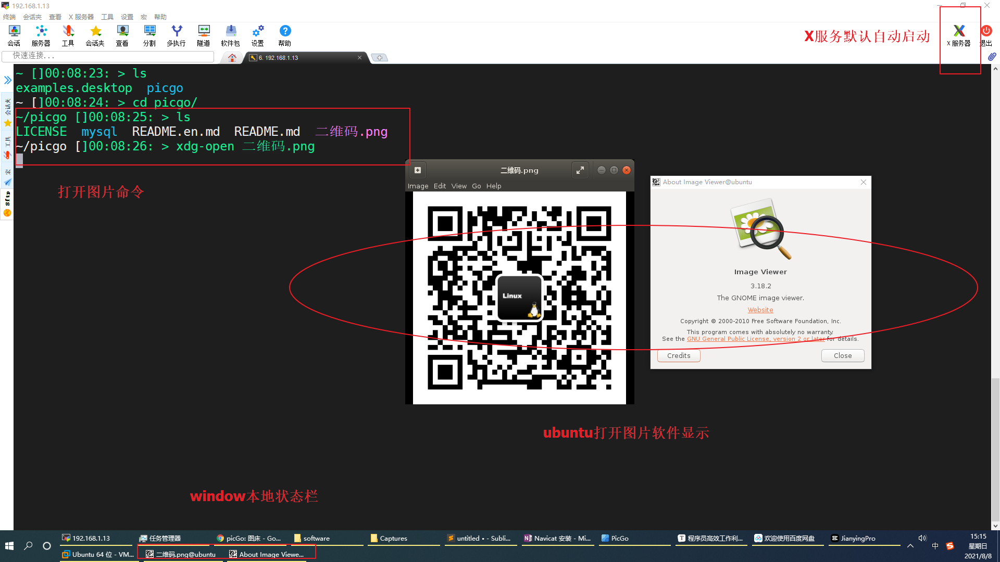The width and height of the screenshot is (1000, 562).
Task: Open the Sftp sidebar tab
Action: (x=7, y=204)
